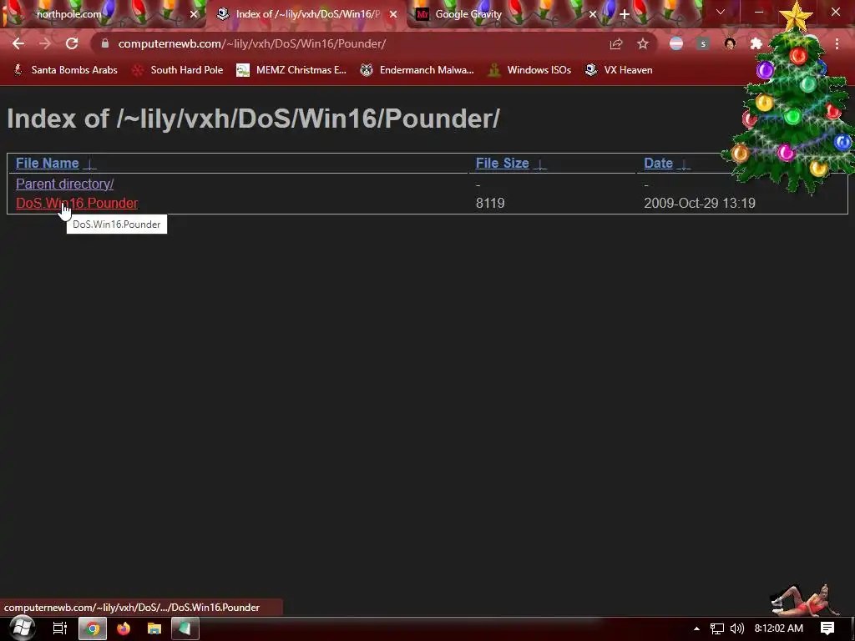Sort listing by File Size header
This screenshot has height=641, width=855.
pos(502,163)
